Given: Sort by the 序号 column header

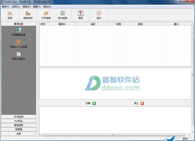Looking at the screenshot, I should (x=43, y=24).
